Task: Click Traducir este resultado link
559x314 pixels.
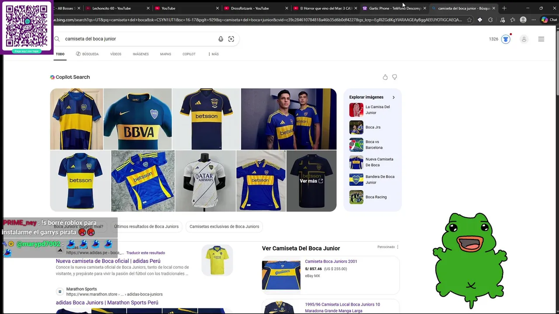Action: point(145,253)
